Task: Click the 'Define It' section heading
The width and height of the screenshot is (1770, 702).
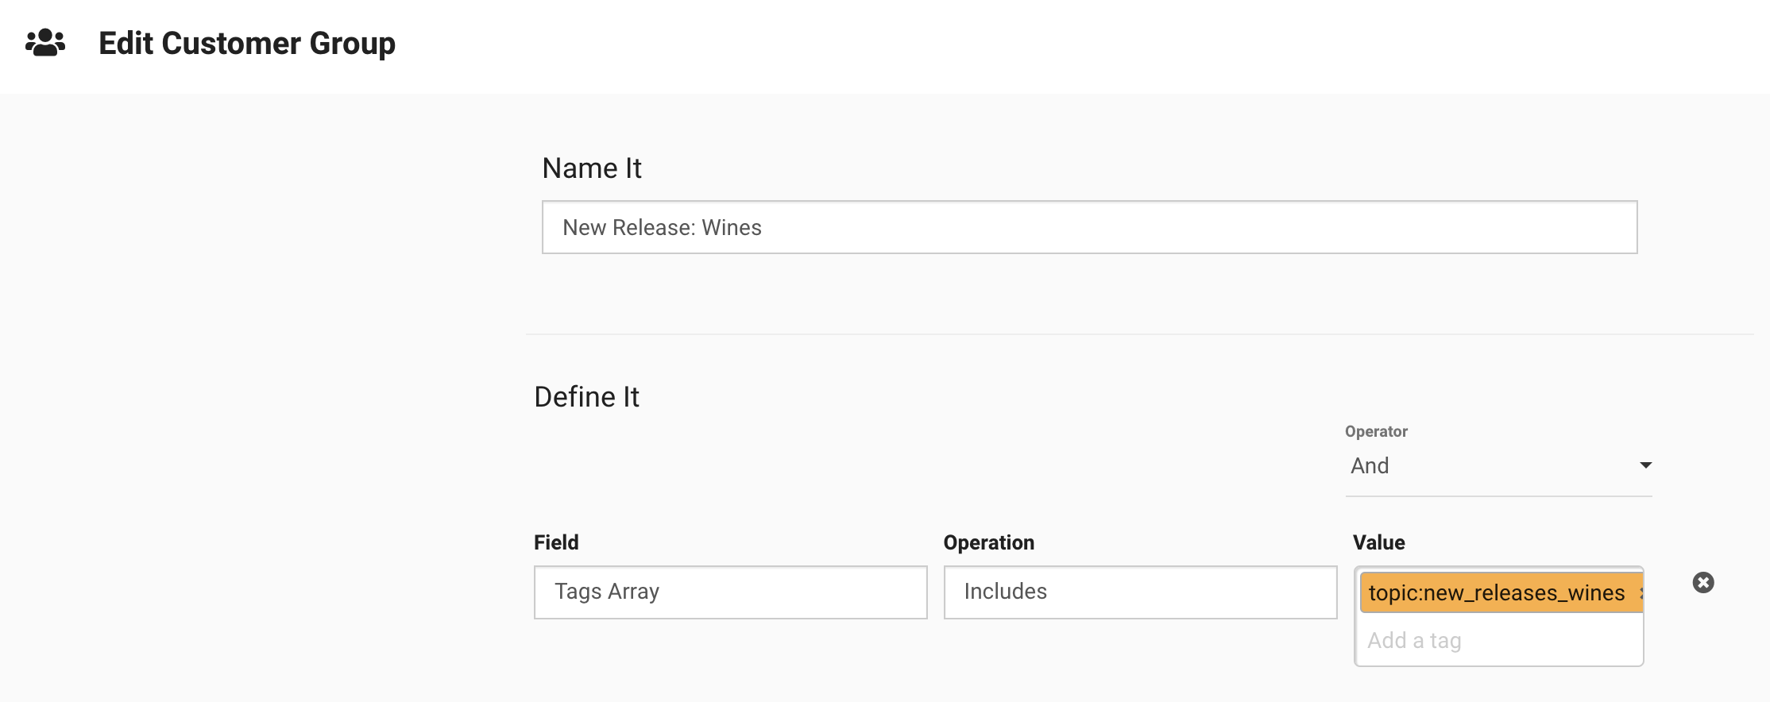Action: click(586, 397)
